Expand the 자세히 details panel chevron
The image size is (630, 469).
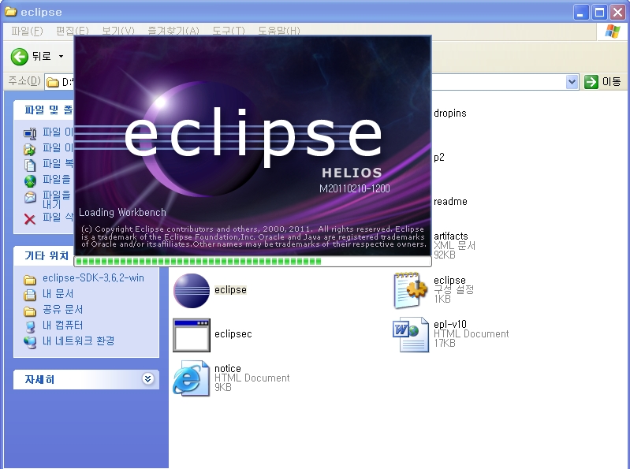pyautogui.click(x=148, y=378)
